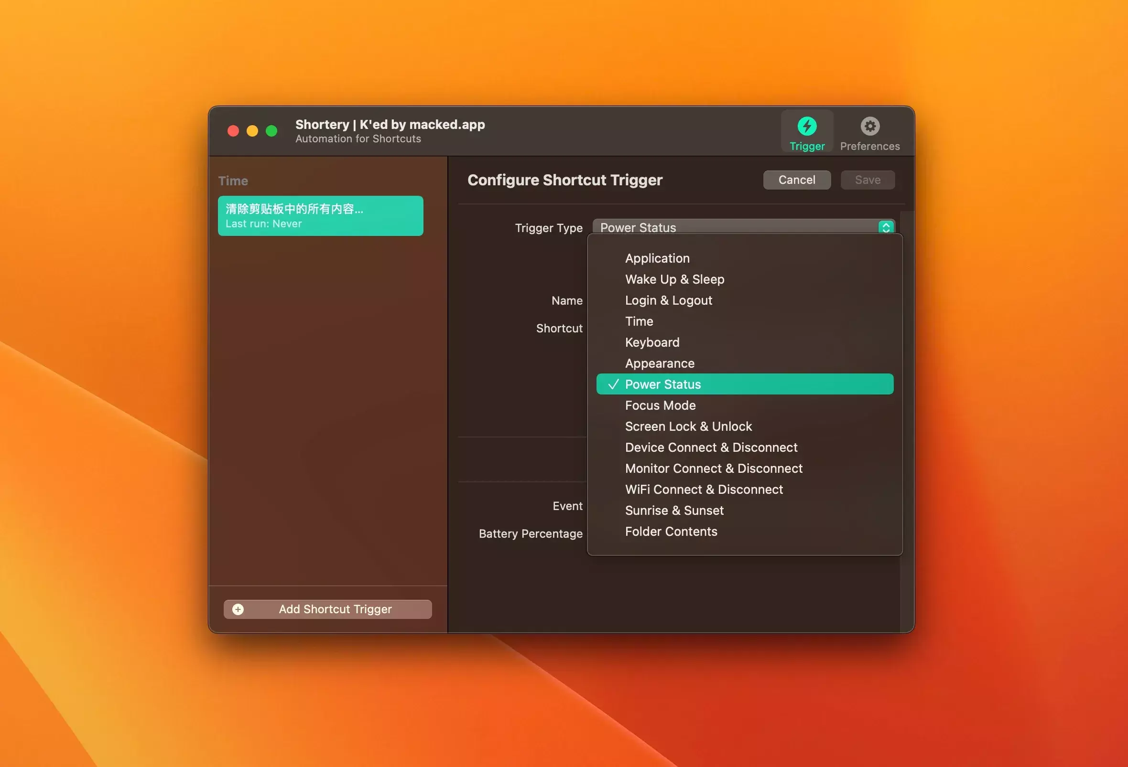Select Application from the trigger list

tap(657, 258)
